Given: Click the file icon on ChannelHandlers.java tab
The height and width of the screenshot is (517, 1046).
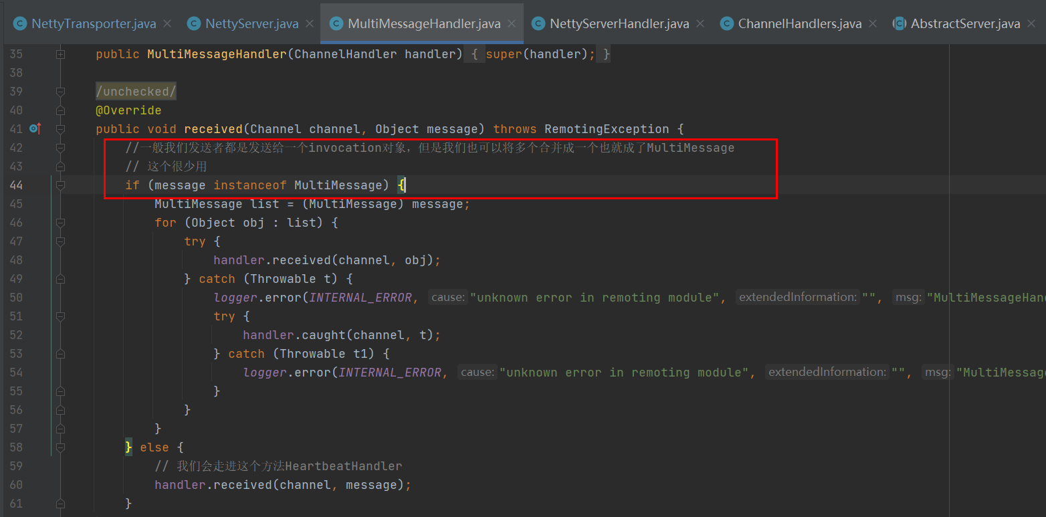Looking at the screenshot, I should pyautogui.click(x=726, y=23).
